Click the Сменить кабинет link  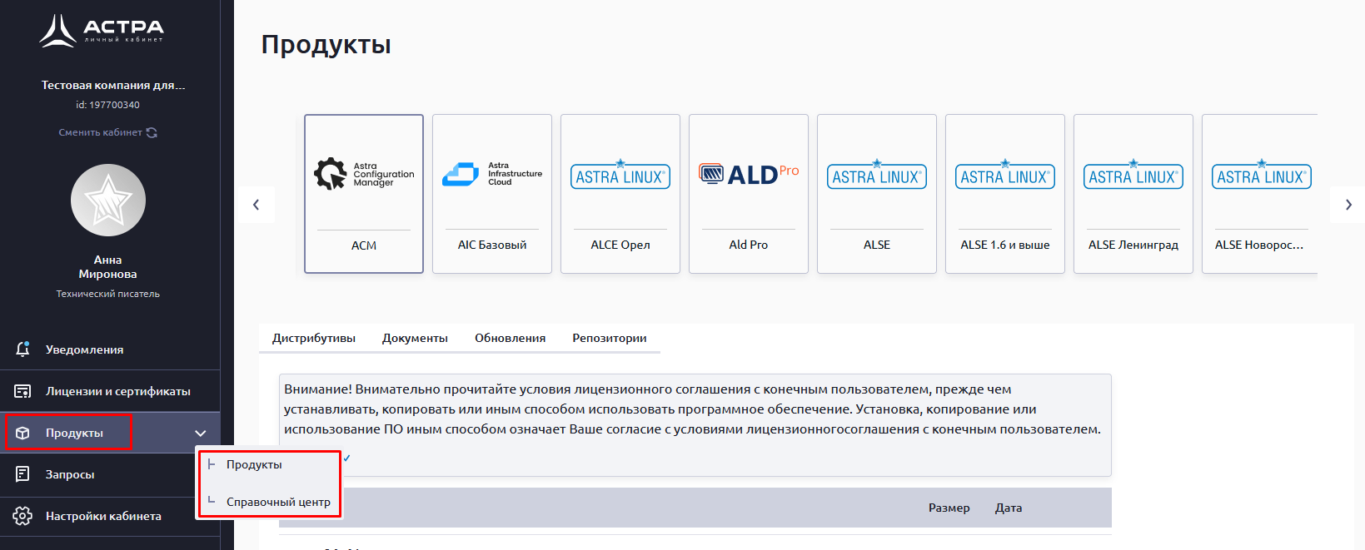click(x=101, y=132)
